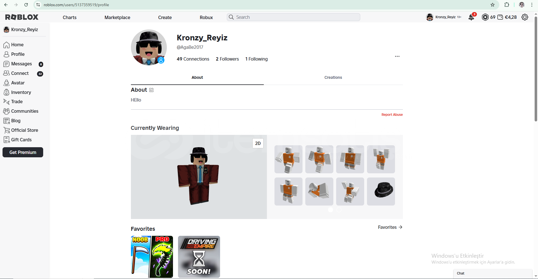
Task: Reload the page
Action: 26,5
